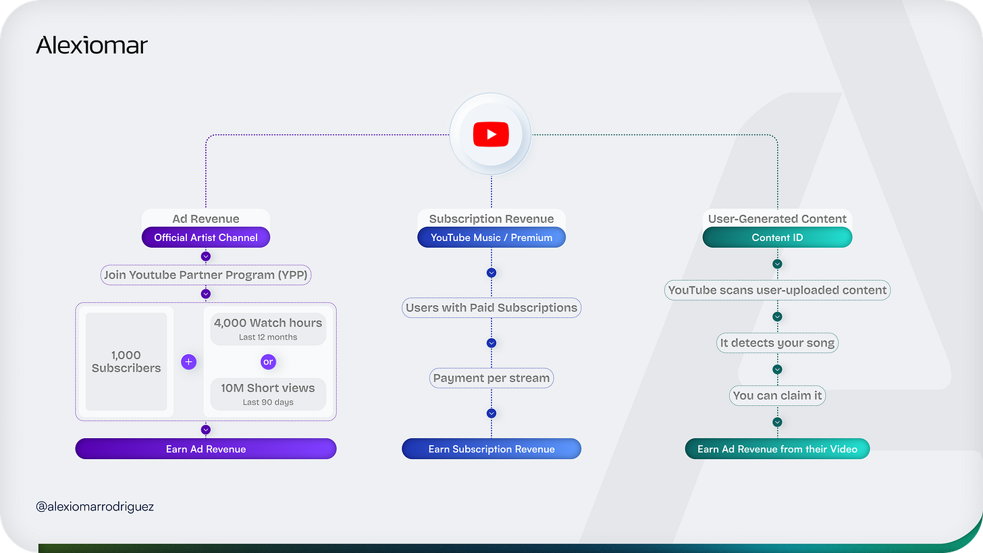This screenshot has width=983, height=553.
Task: Click the purple plus circle icon
Action: (188, 362)
